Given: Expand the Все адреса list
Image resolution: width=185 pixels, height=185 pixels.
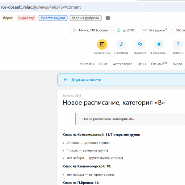Looking at the screenshot, I should coord(155,30).
